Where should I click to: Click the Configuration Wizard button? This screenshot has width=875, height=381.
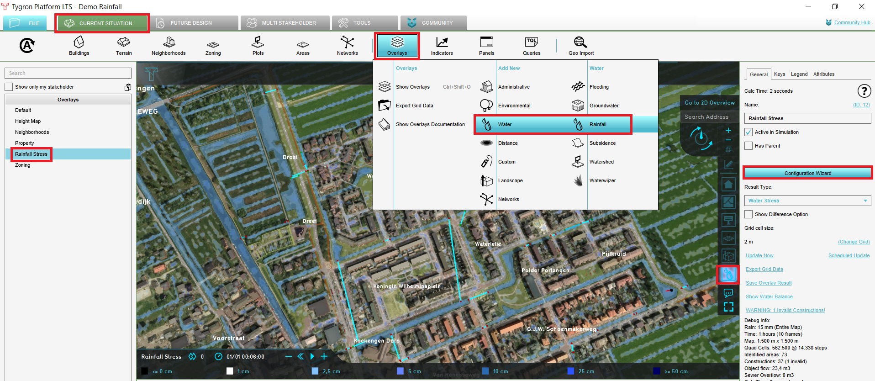coord(807,173)
